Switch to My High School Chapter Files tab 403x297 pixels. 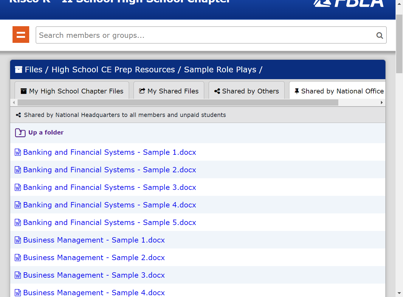tap(72, 90)
